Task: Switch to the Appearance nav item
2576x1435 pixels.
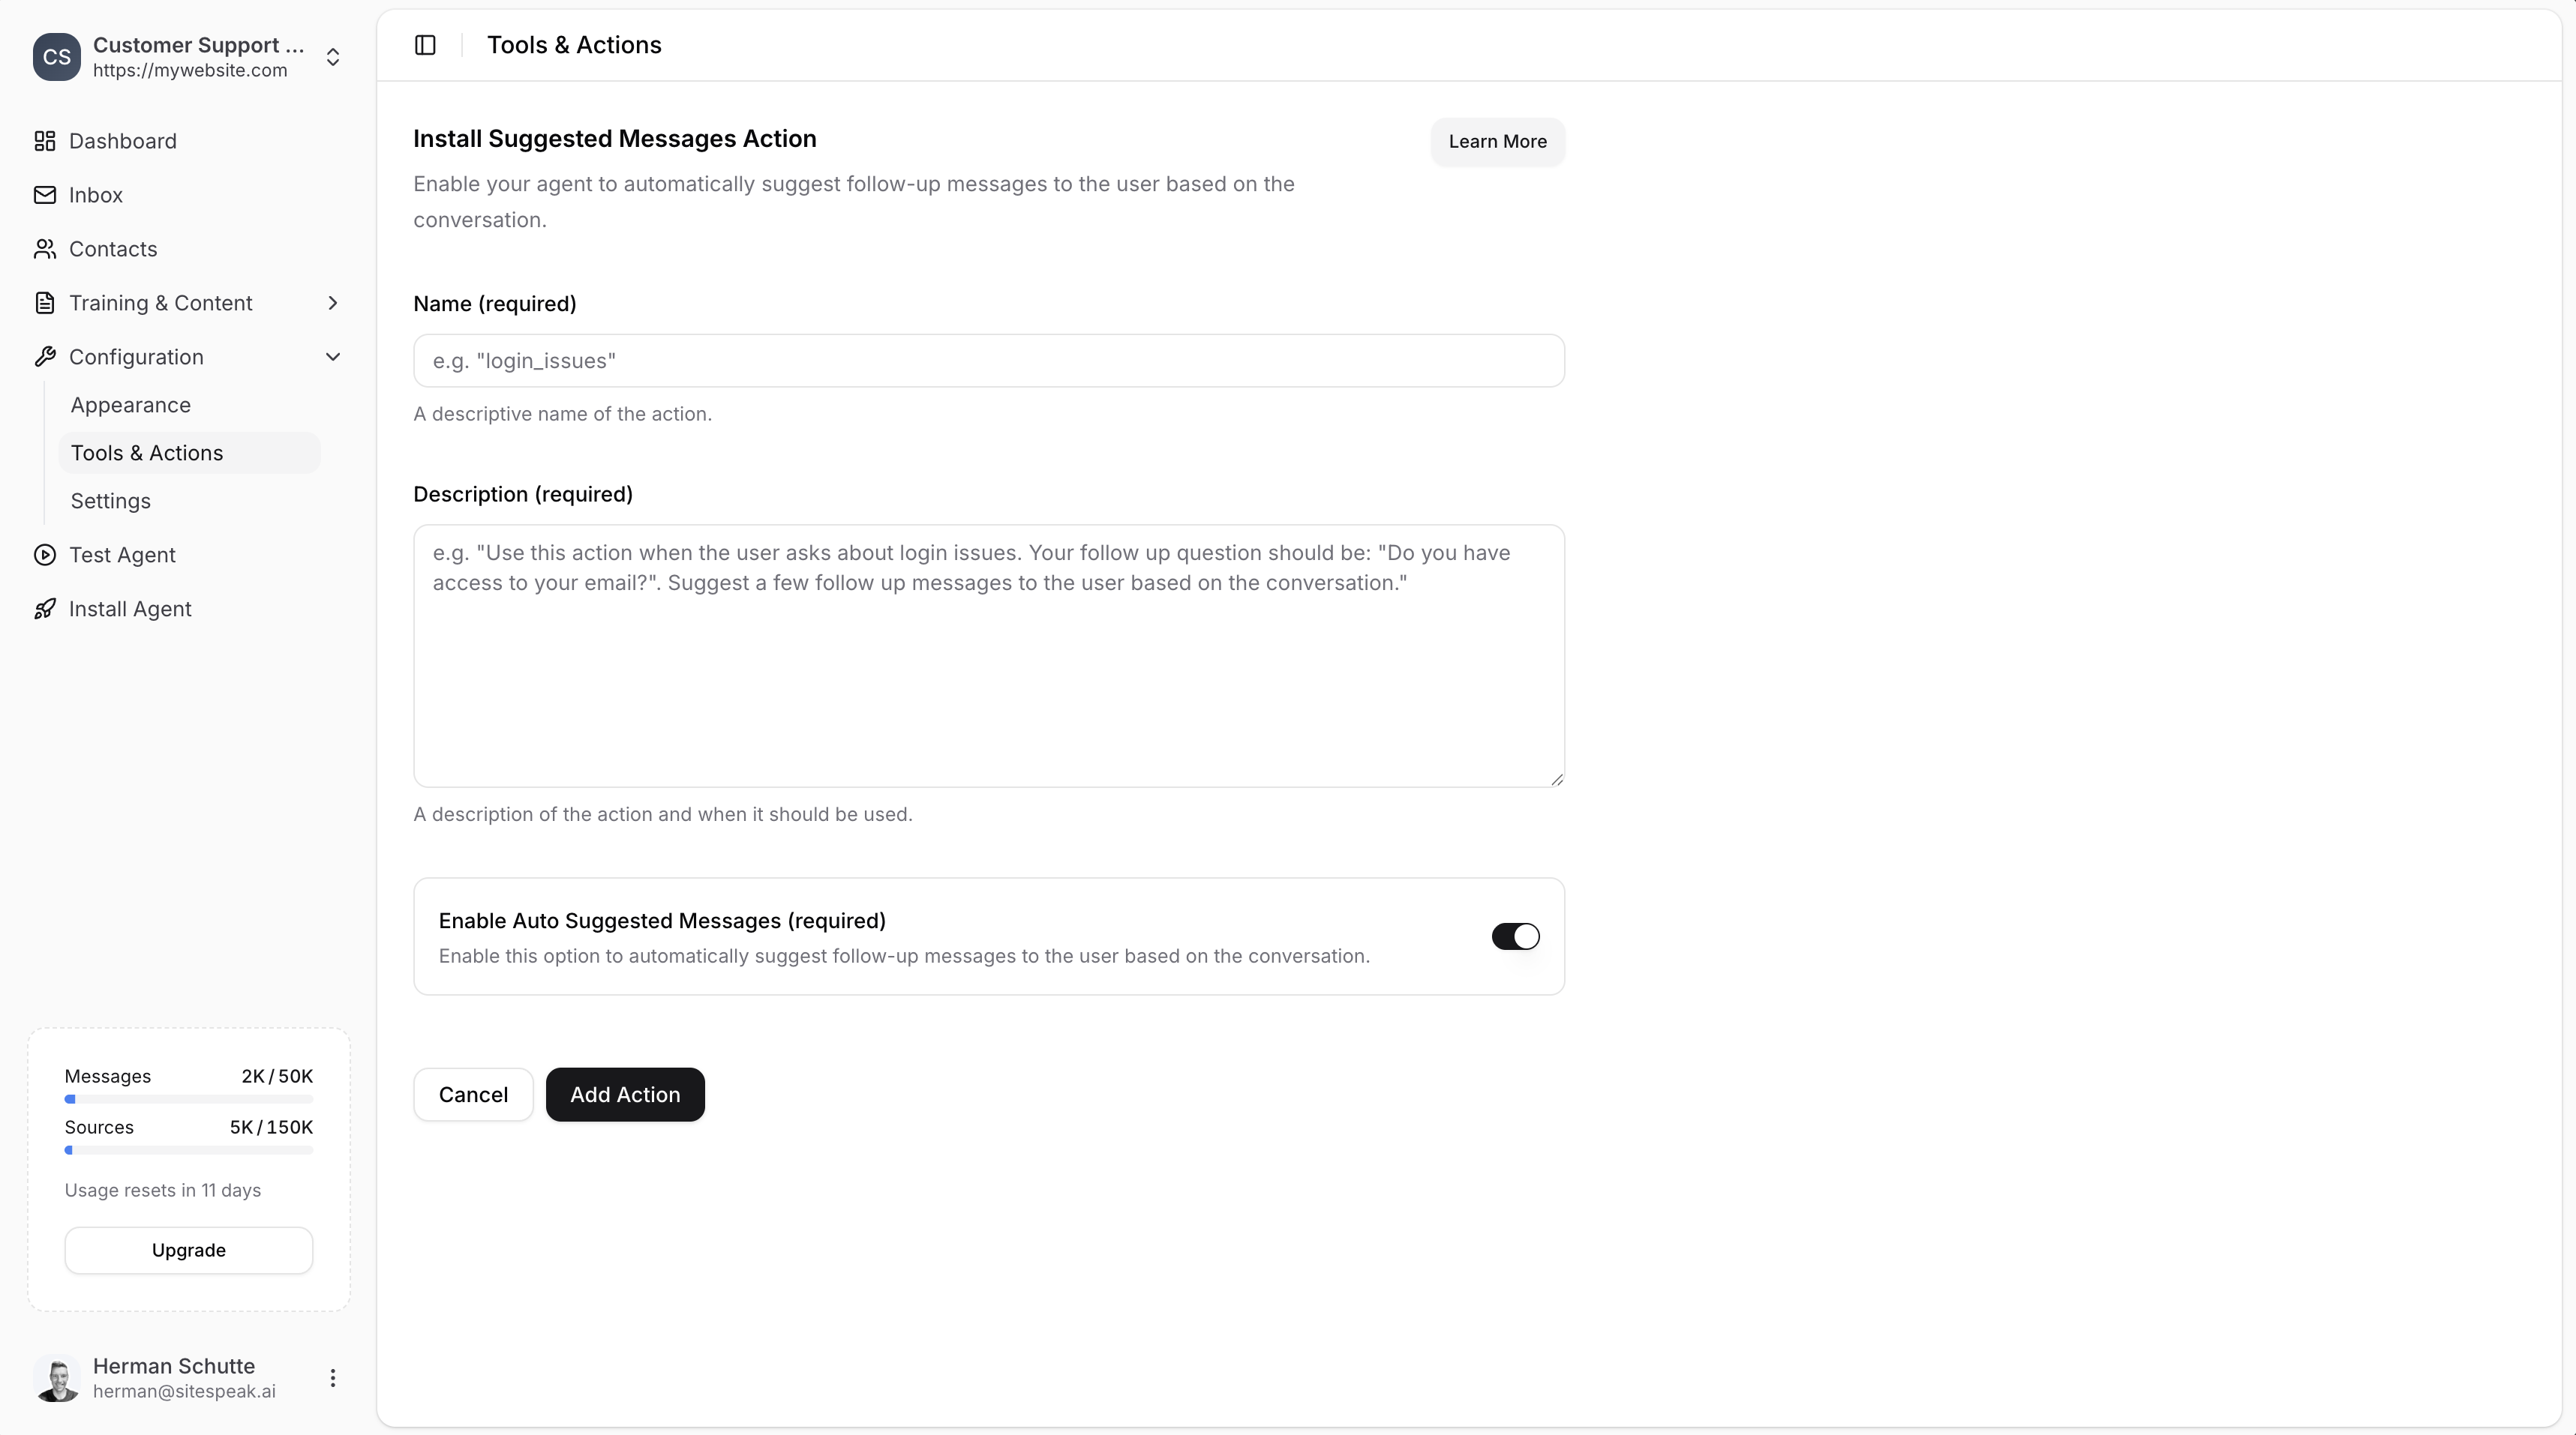Action: pos(131,405)
